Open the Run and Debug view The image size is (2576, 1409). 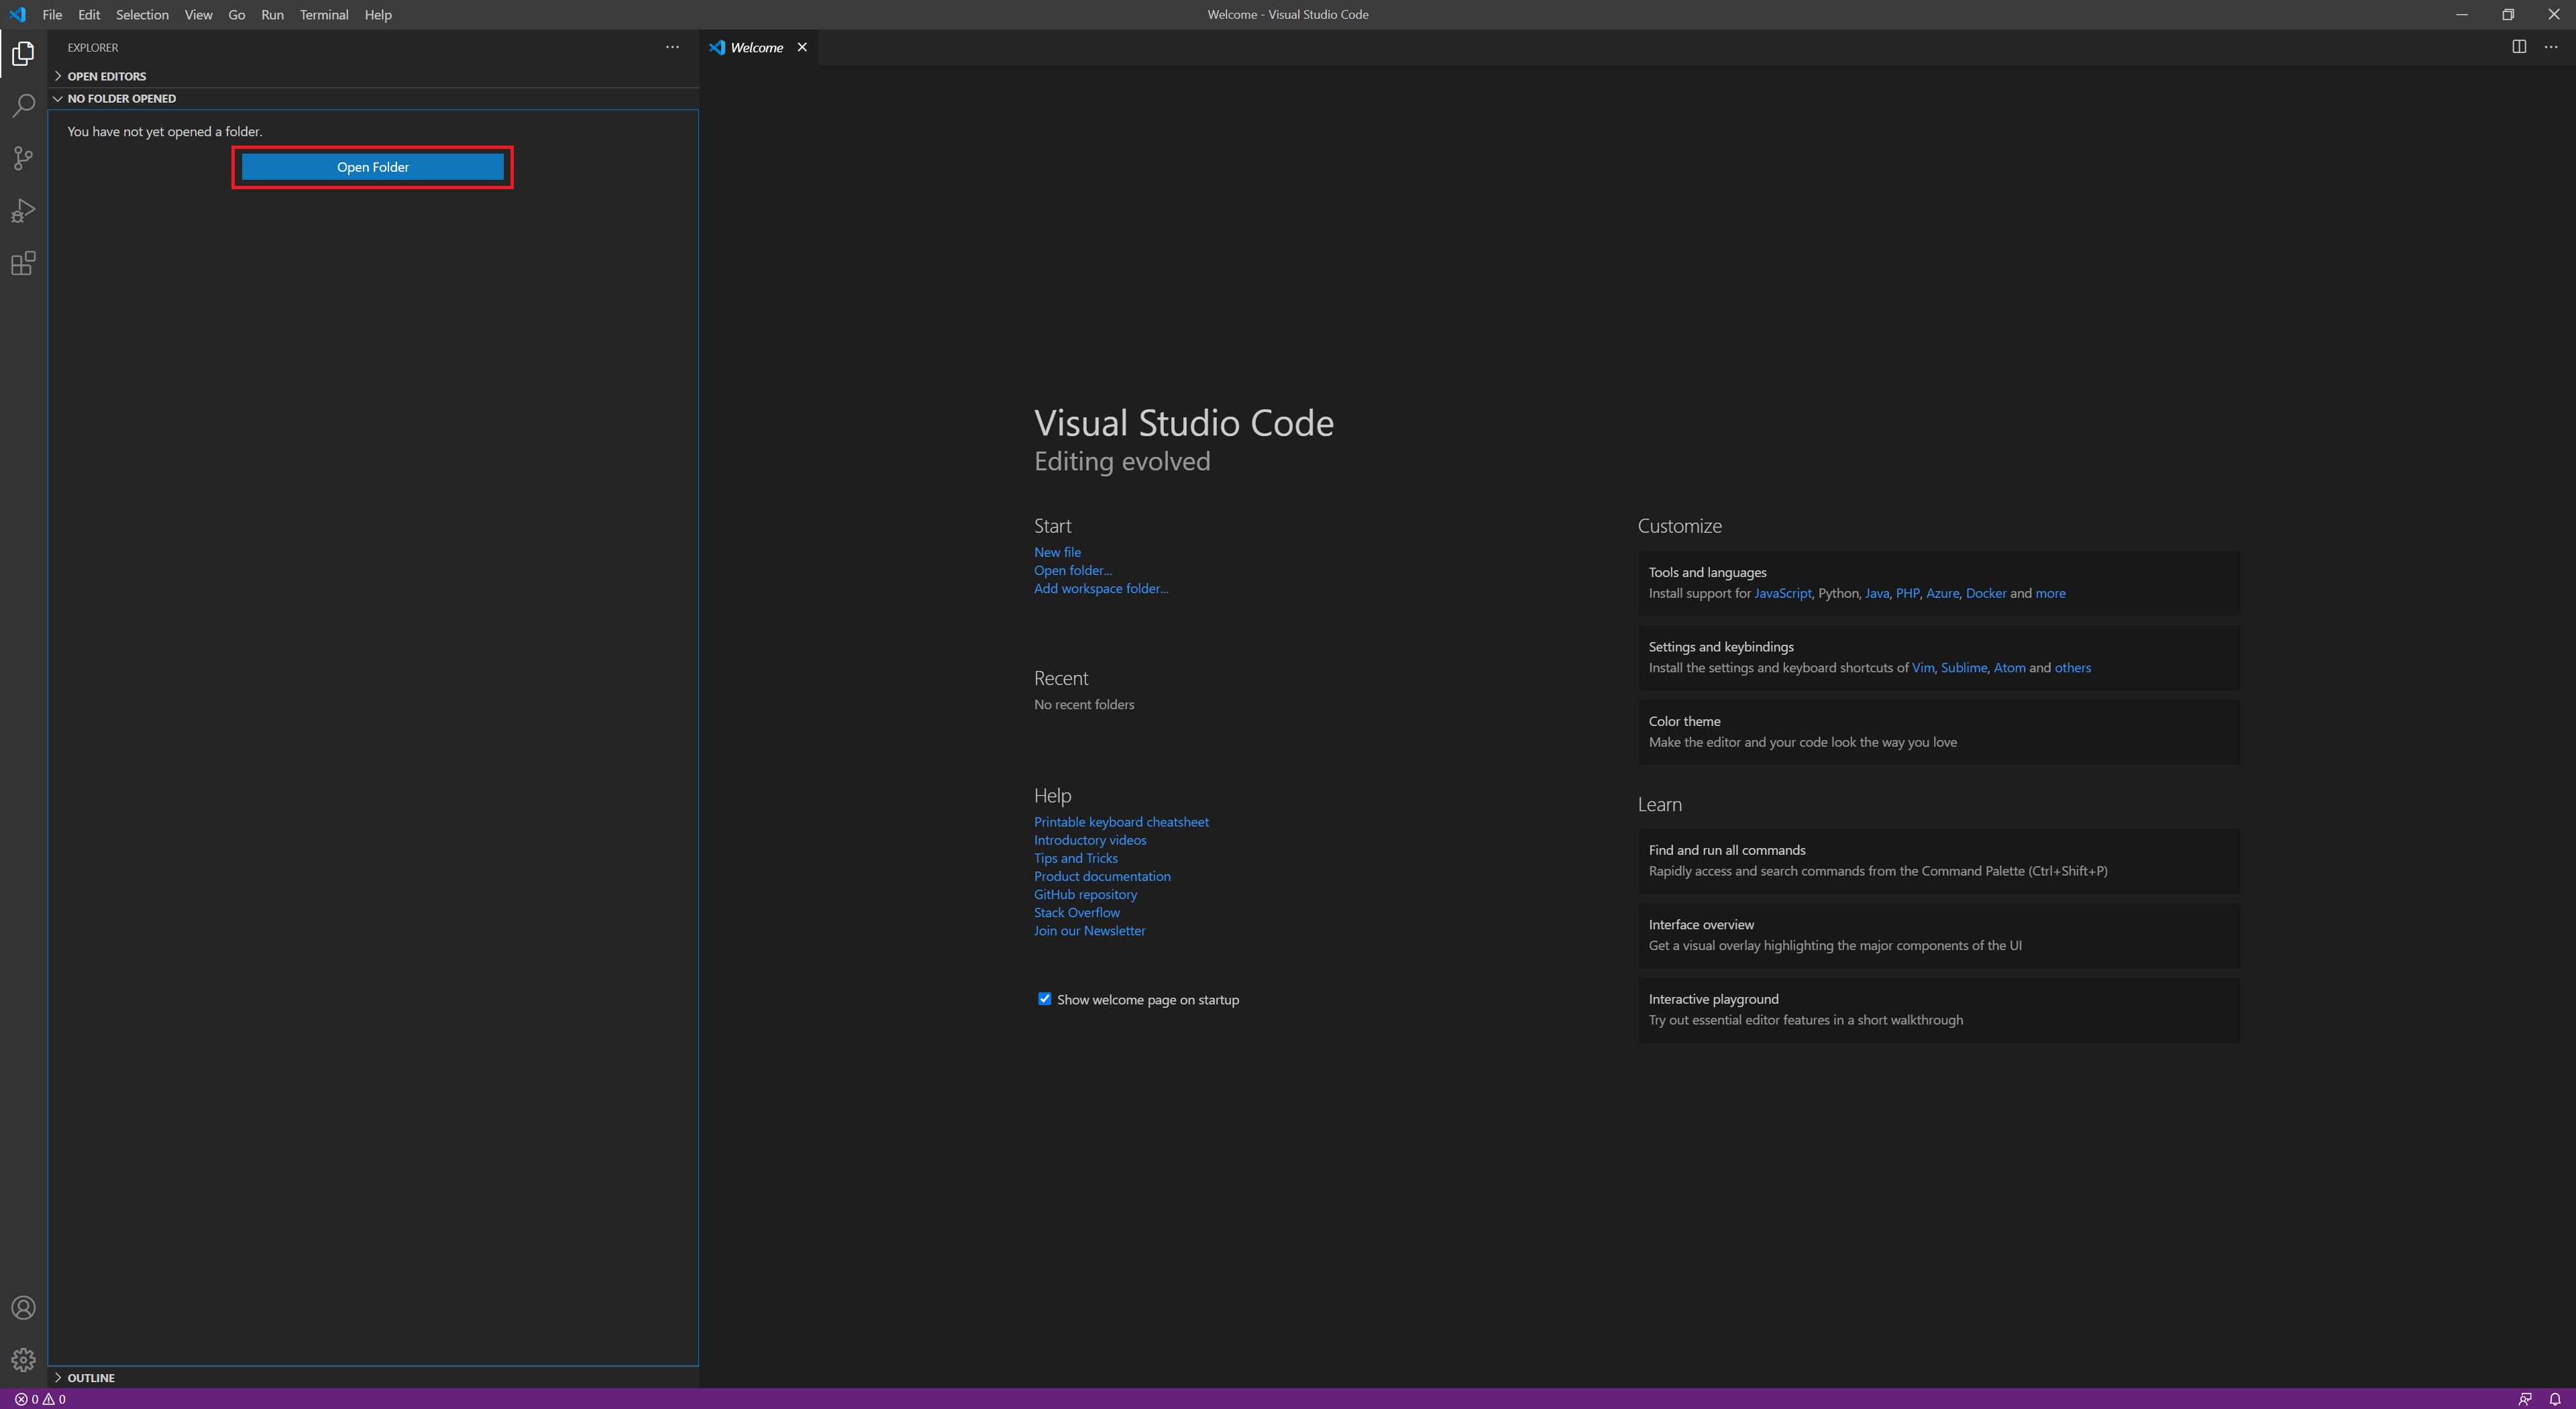23,211
